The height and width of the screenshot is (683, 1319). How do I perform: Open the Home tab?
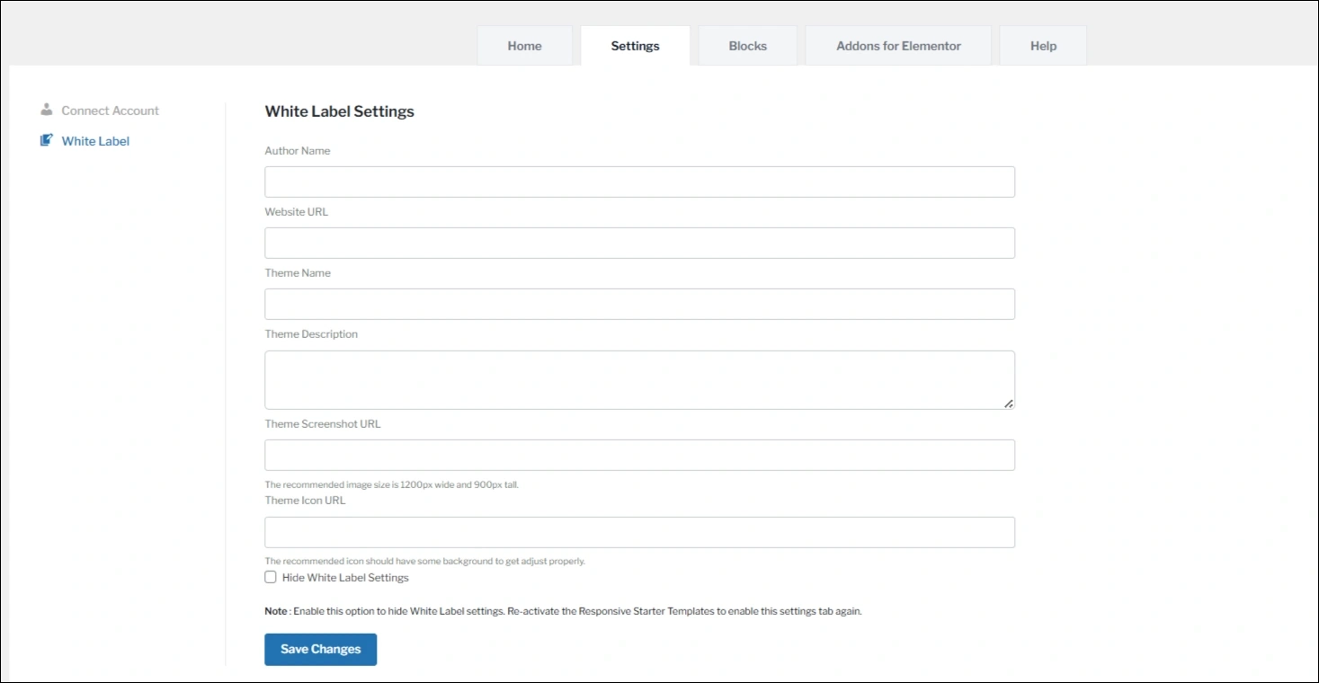click(524, 45)
